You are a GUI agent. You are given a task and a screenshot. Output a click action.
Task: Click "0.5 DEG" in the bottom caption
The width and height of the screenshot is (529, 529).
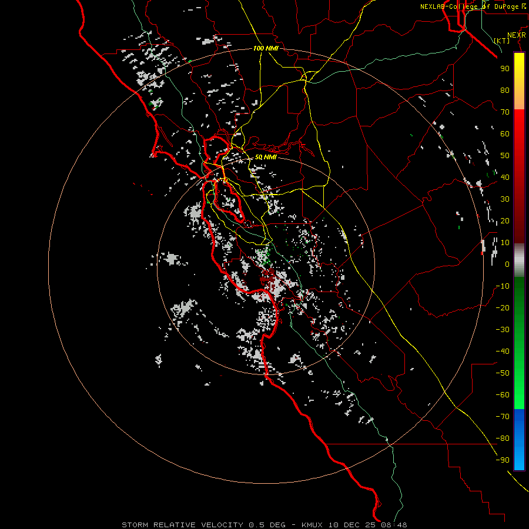pyautogui.click(x=267, y=525)
